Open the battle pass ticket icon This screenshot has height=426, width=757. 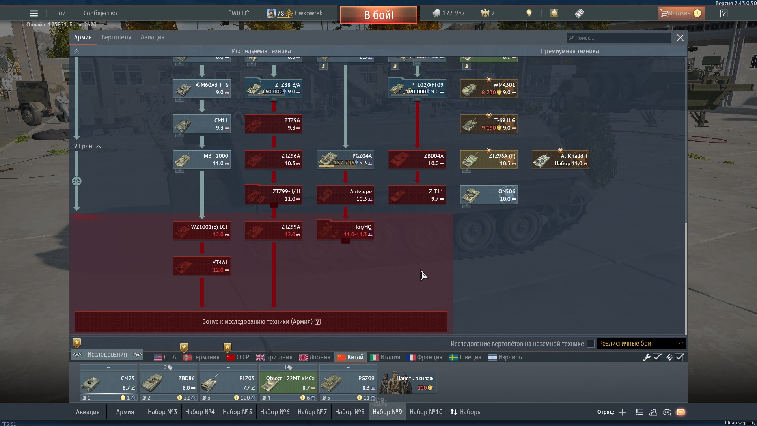[579, 13]
